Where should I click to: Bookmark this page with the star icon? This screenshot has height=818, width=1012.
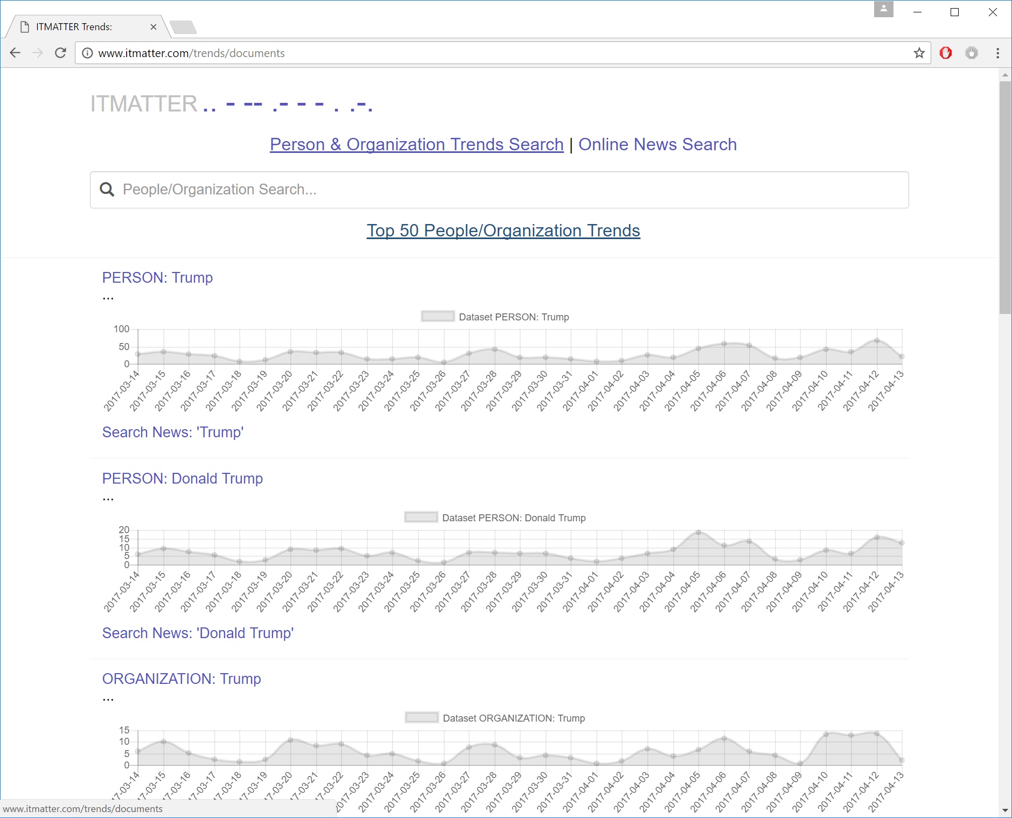coord(919,53)
